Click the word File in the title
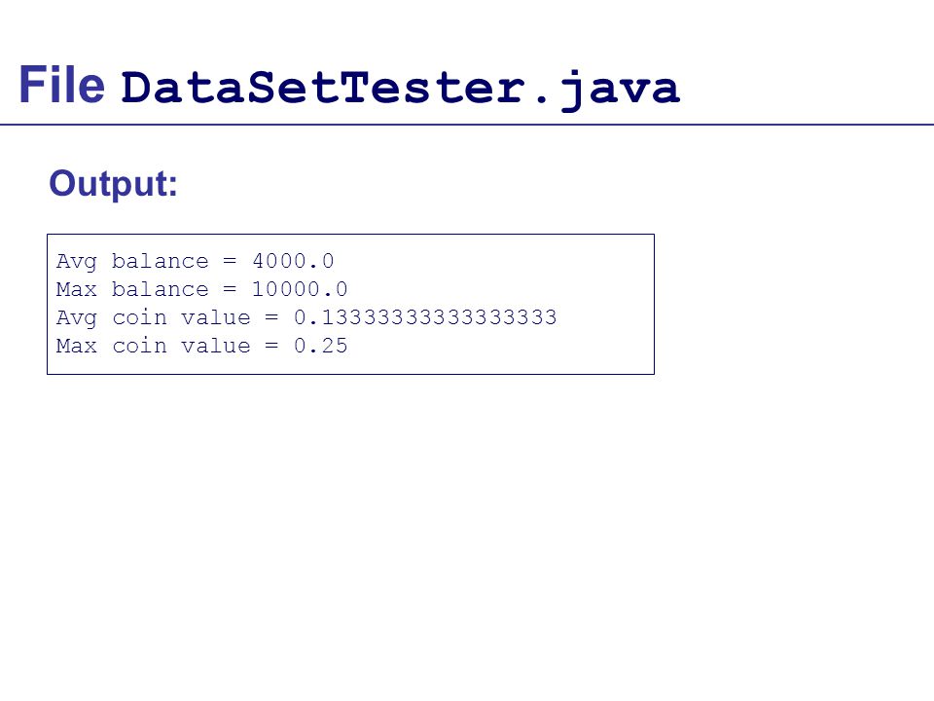The width and height of the screenshot is (934, 701). pos(62,86)
